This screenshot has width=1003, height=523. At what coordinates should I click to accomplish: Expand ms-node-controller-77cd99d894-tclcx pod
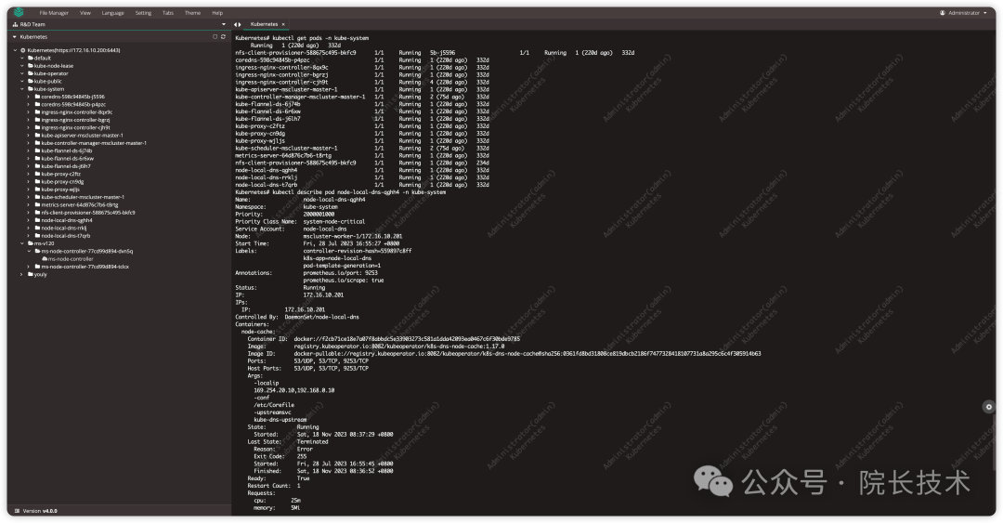29,267
